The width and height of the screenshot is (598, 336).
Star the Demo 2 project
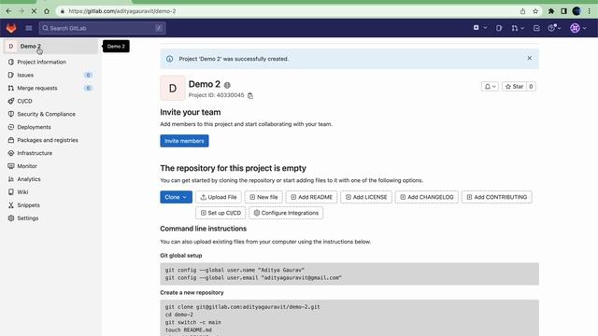tap(514, 87)
